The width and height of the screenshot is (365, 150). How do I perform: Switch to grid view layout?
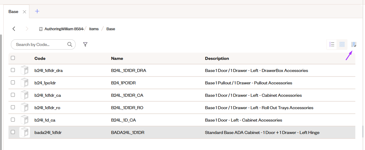(x=342, y=44)
